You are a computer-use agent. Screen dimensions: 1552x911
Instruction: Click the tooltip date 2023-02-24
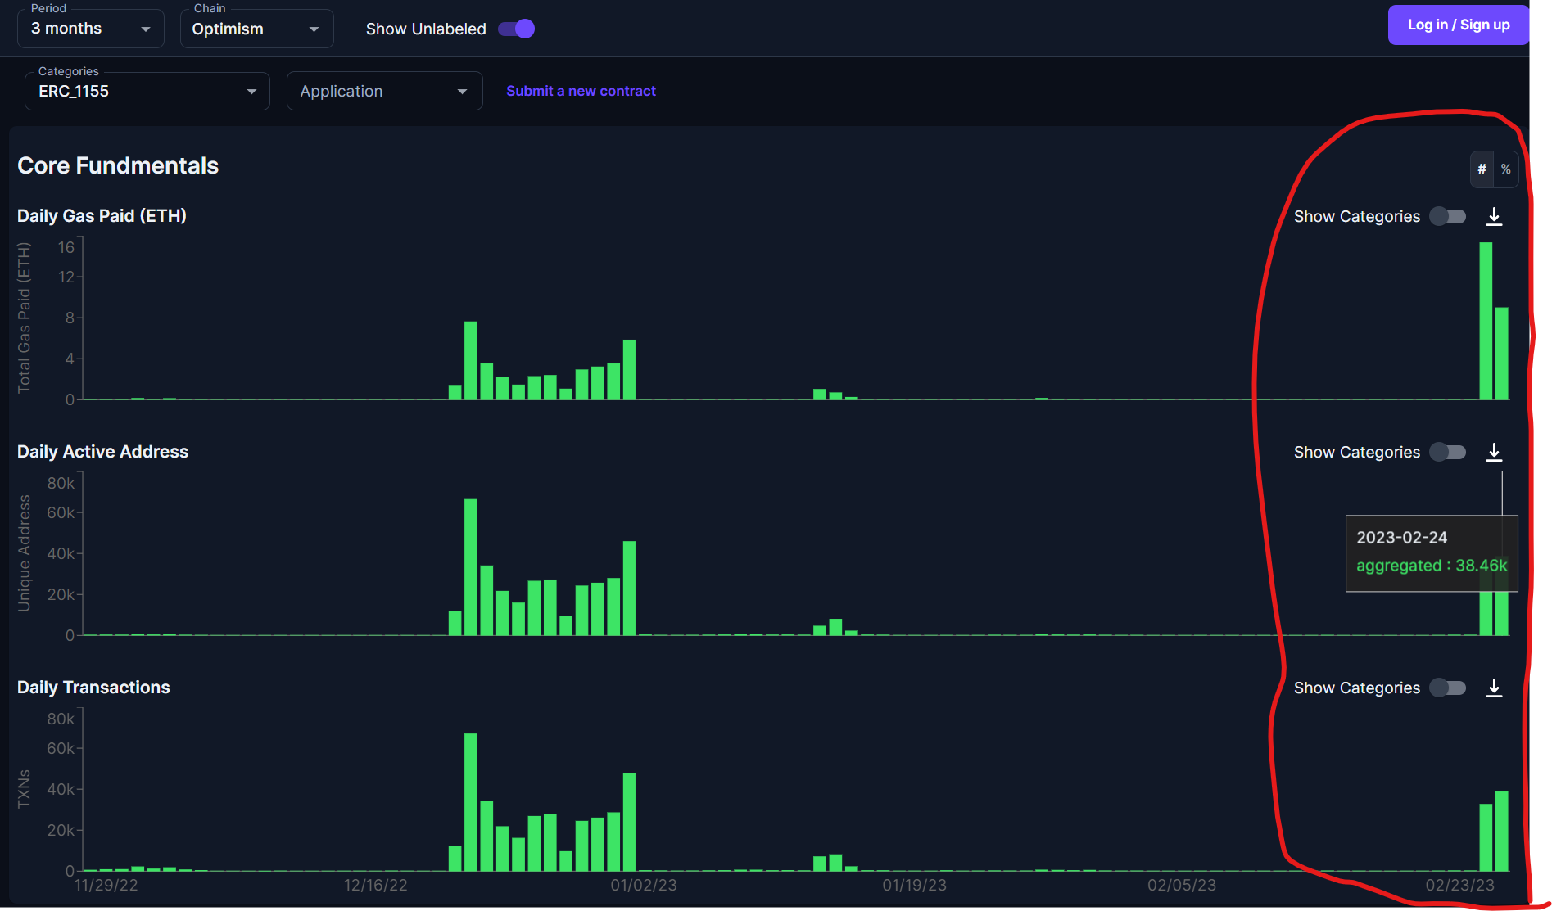[1401, 538]
